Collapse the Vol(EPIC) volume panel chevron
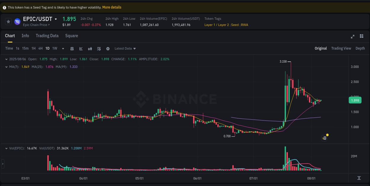The height and width of the screenshot is (186, 370). 7,148
